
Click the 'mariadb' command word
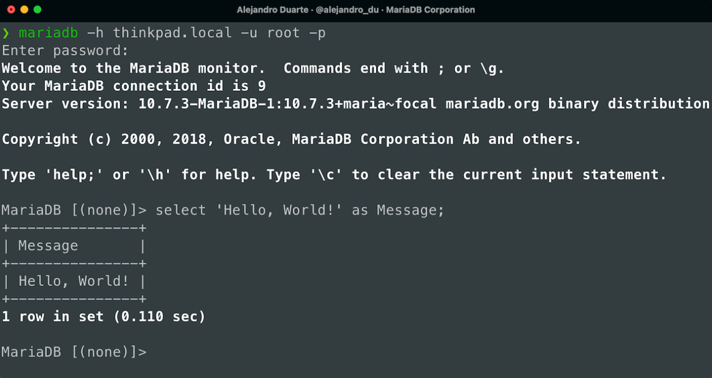(49, 33)
